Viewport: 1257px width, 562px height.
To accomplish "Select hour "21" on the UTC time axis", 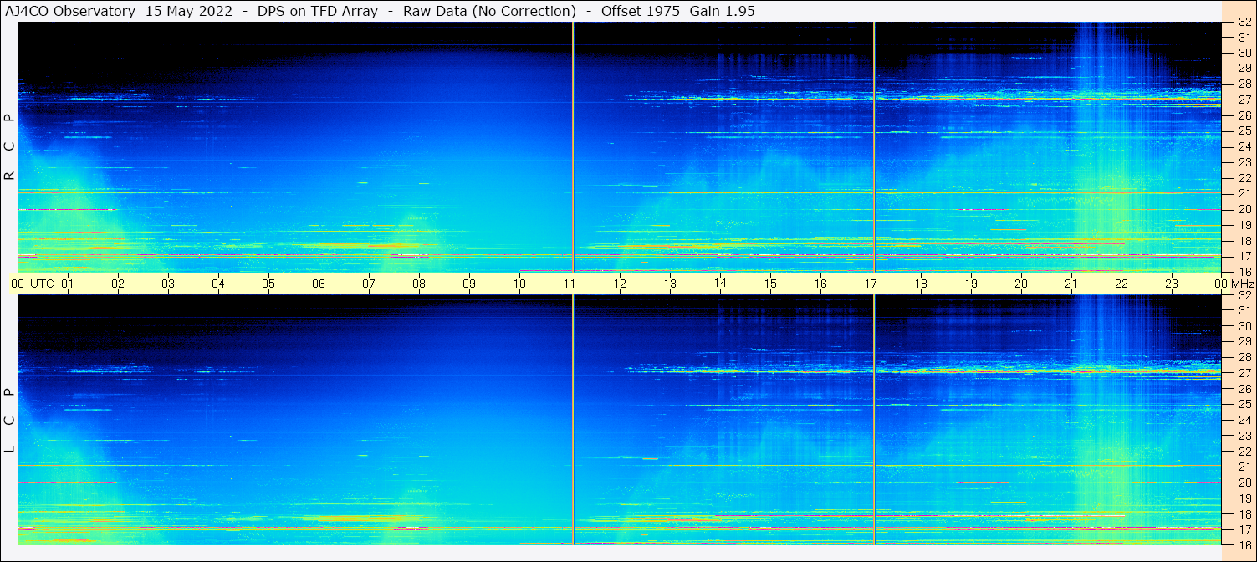I will [1071, 284].
